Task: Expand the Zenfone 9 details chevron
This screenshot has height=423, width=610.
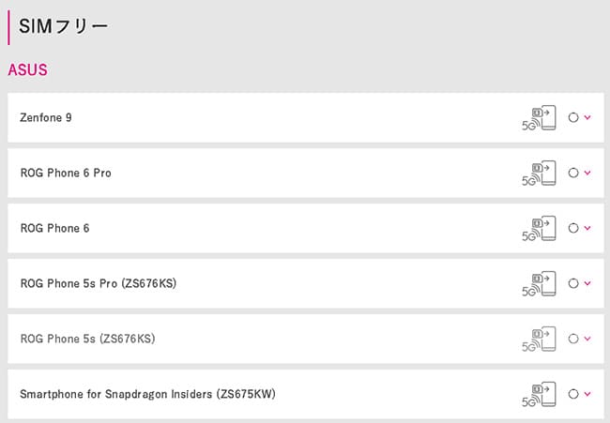Action: click(587, 117)
